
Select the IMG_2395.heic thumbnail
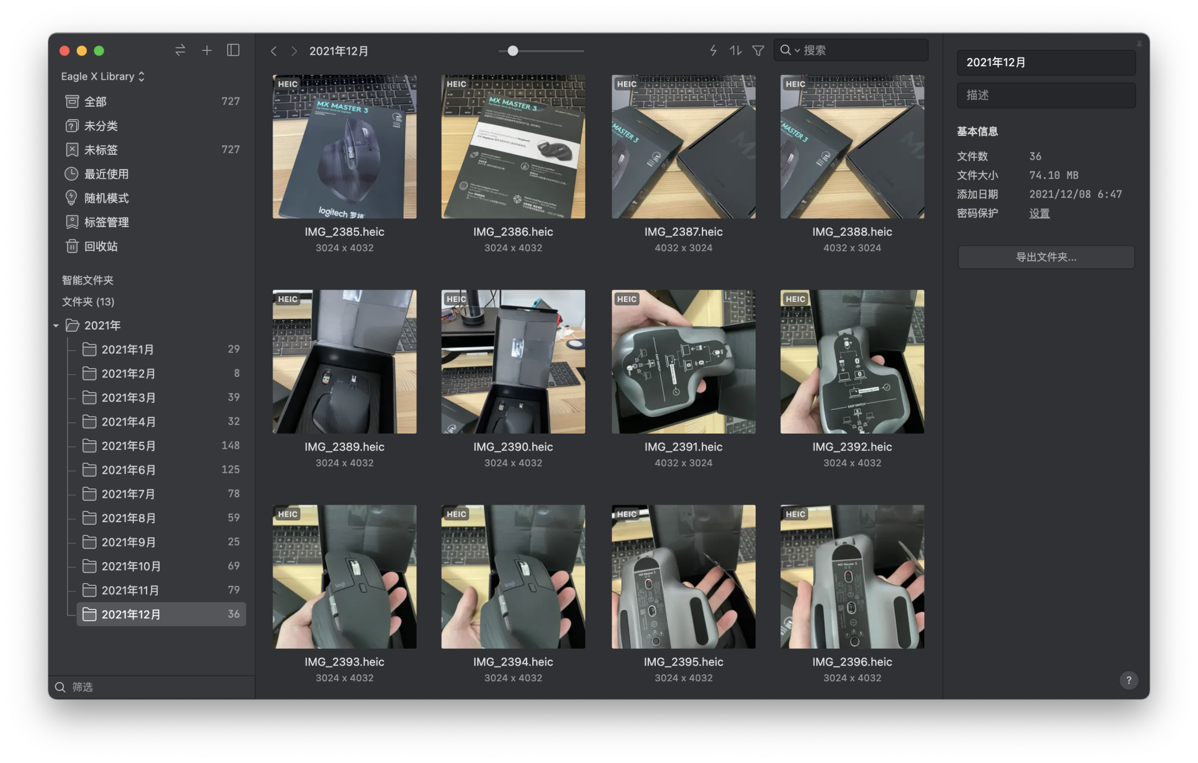pyautogui.click(x=683, y=576)
